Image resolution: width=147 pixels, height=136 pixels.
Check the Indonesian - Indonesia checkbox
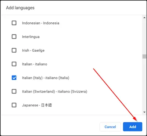(14, 23)
